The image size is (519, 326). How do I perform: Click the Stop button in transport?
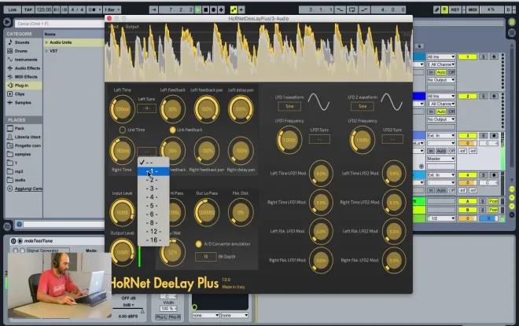point(205,9)
